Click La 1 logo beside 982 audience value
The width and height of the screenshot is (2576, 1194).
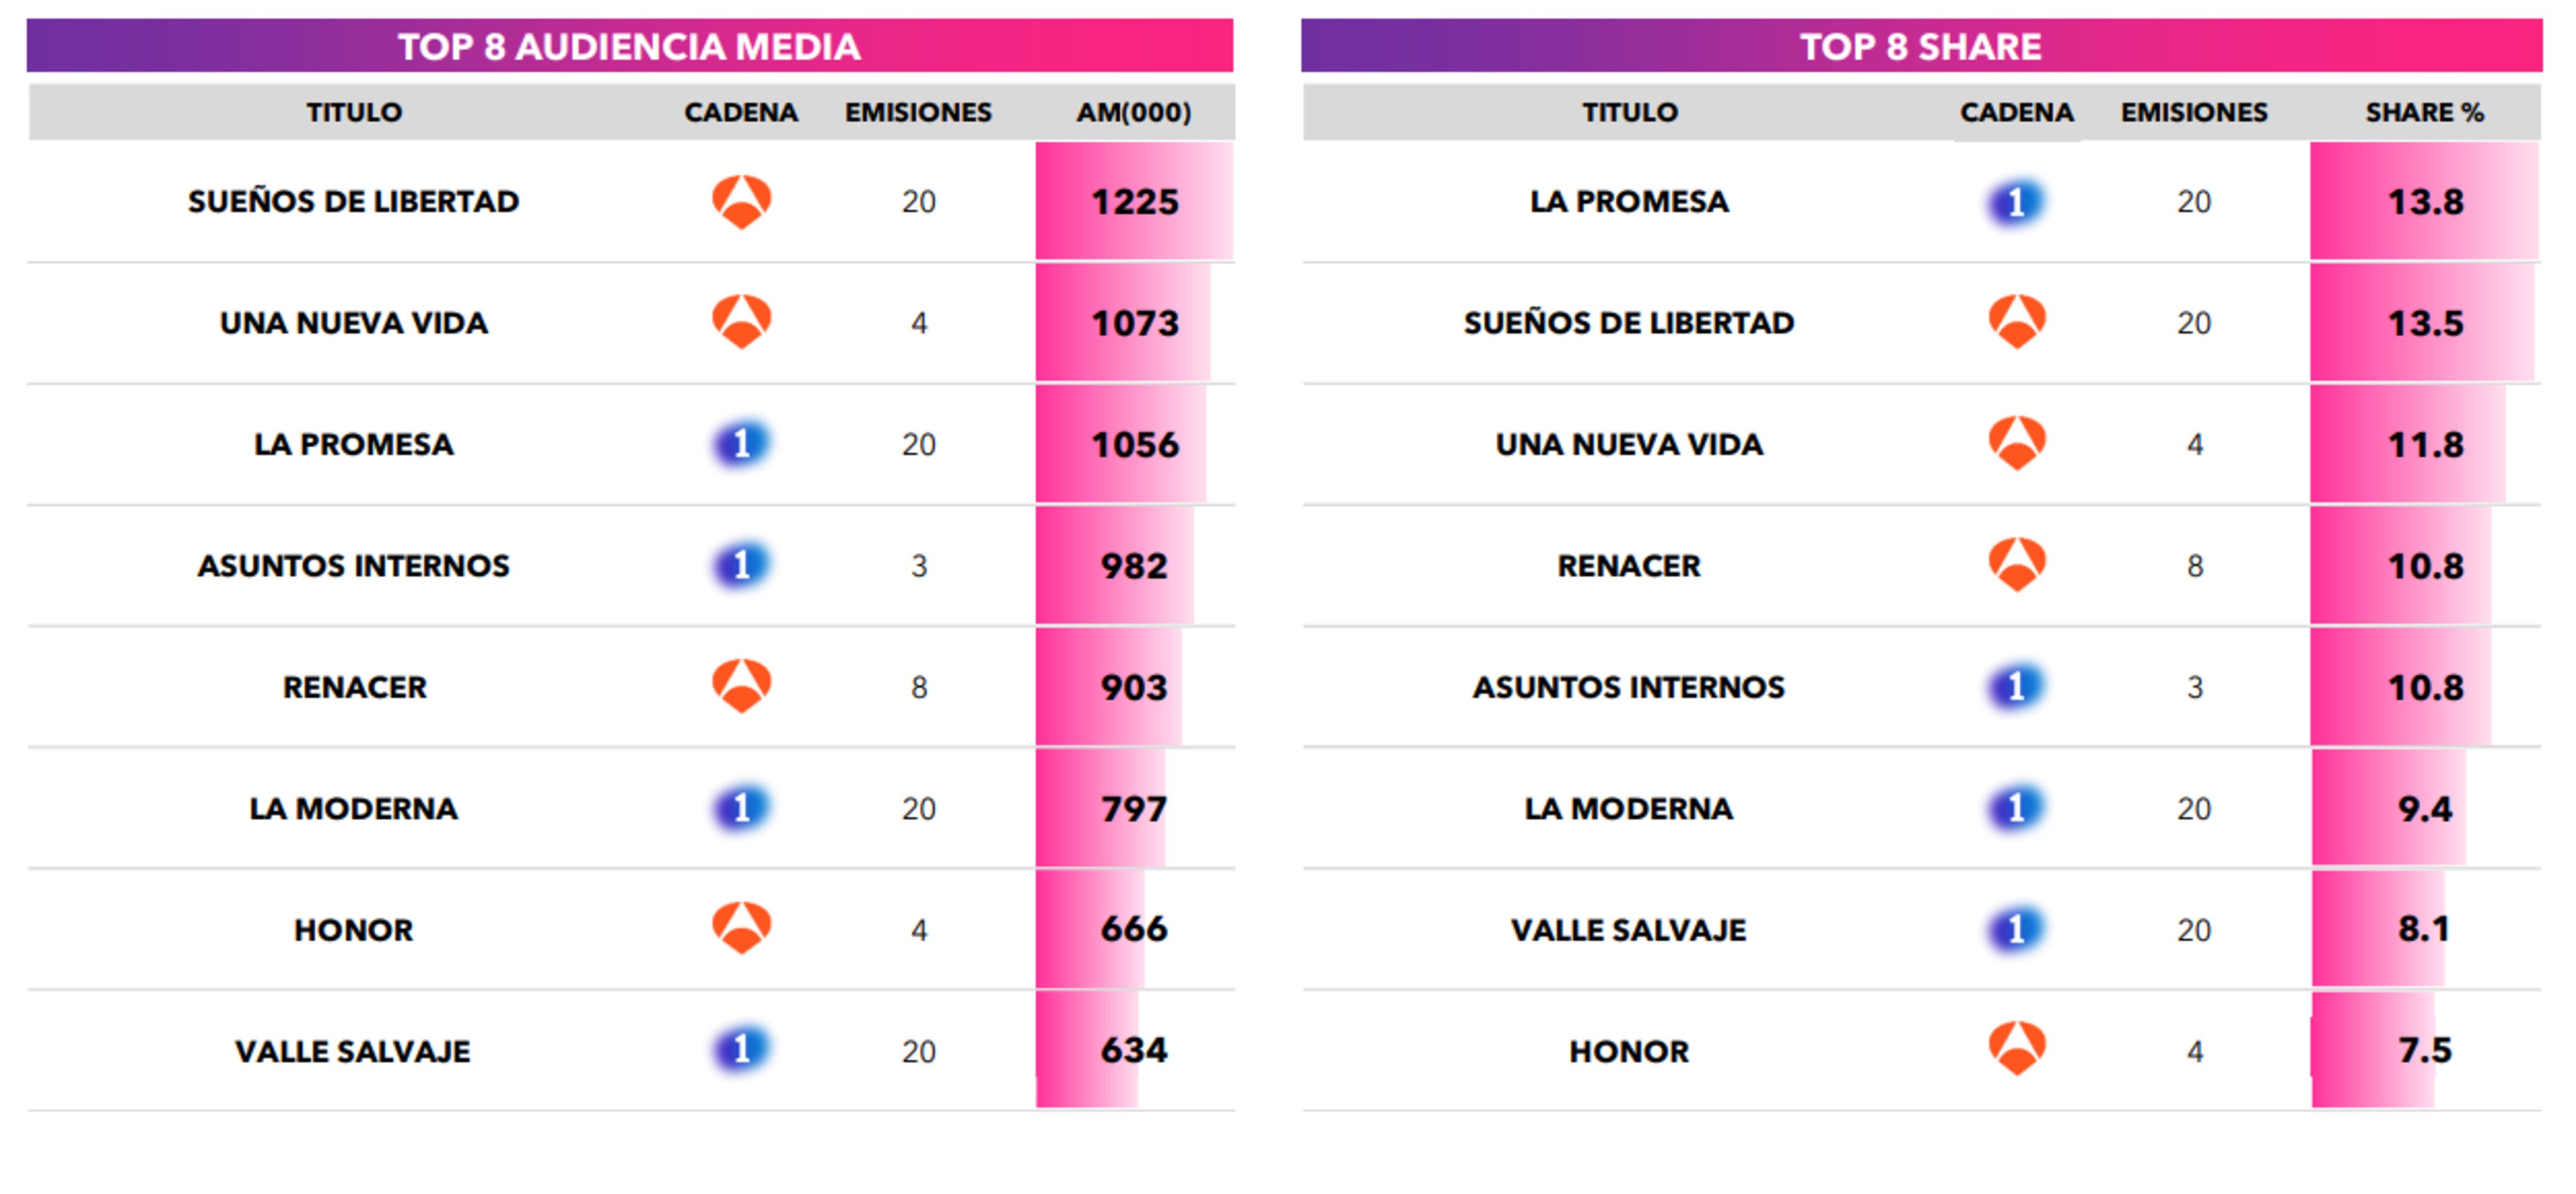pyautogui.click(x=741, y=566)
